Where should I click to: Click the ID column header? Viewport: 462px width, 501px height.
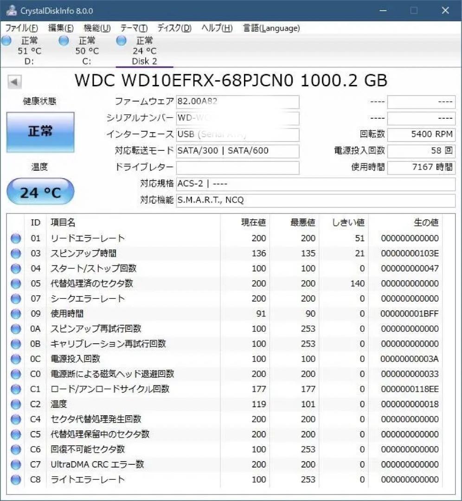[x=35, y=222]
